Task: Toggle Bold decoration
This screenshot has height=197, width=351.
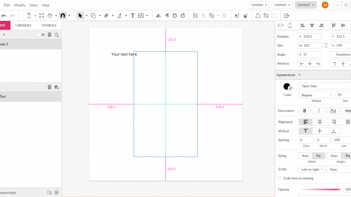Action: (305, 111)
